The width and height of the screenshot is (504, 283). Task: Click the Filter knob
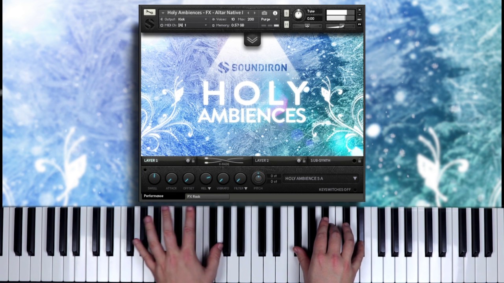click(x=240, y=178)
